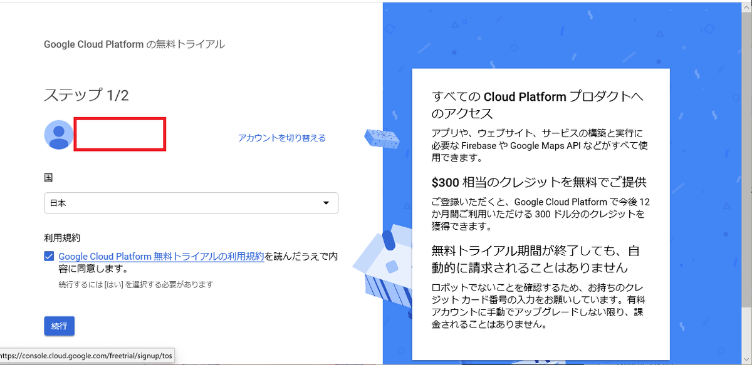Click the dropdown arrow in the country field

pyautogui.click(x=326, y=203)
